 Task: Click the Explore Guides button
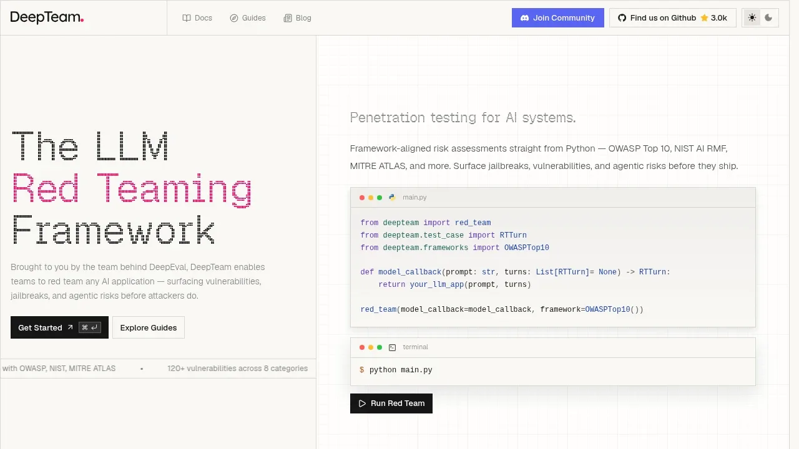[149, 327]
